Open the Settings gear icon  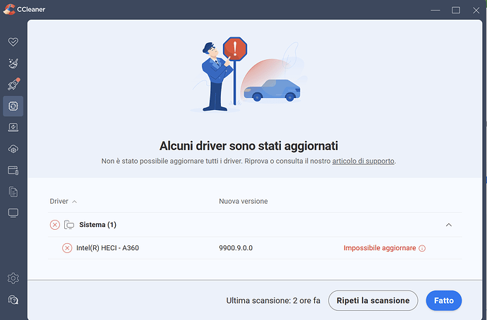pyautogui.click(x=13, y=278)
